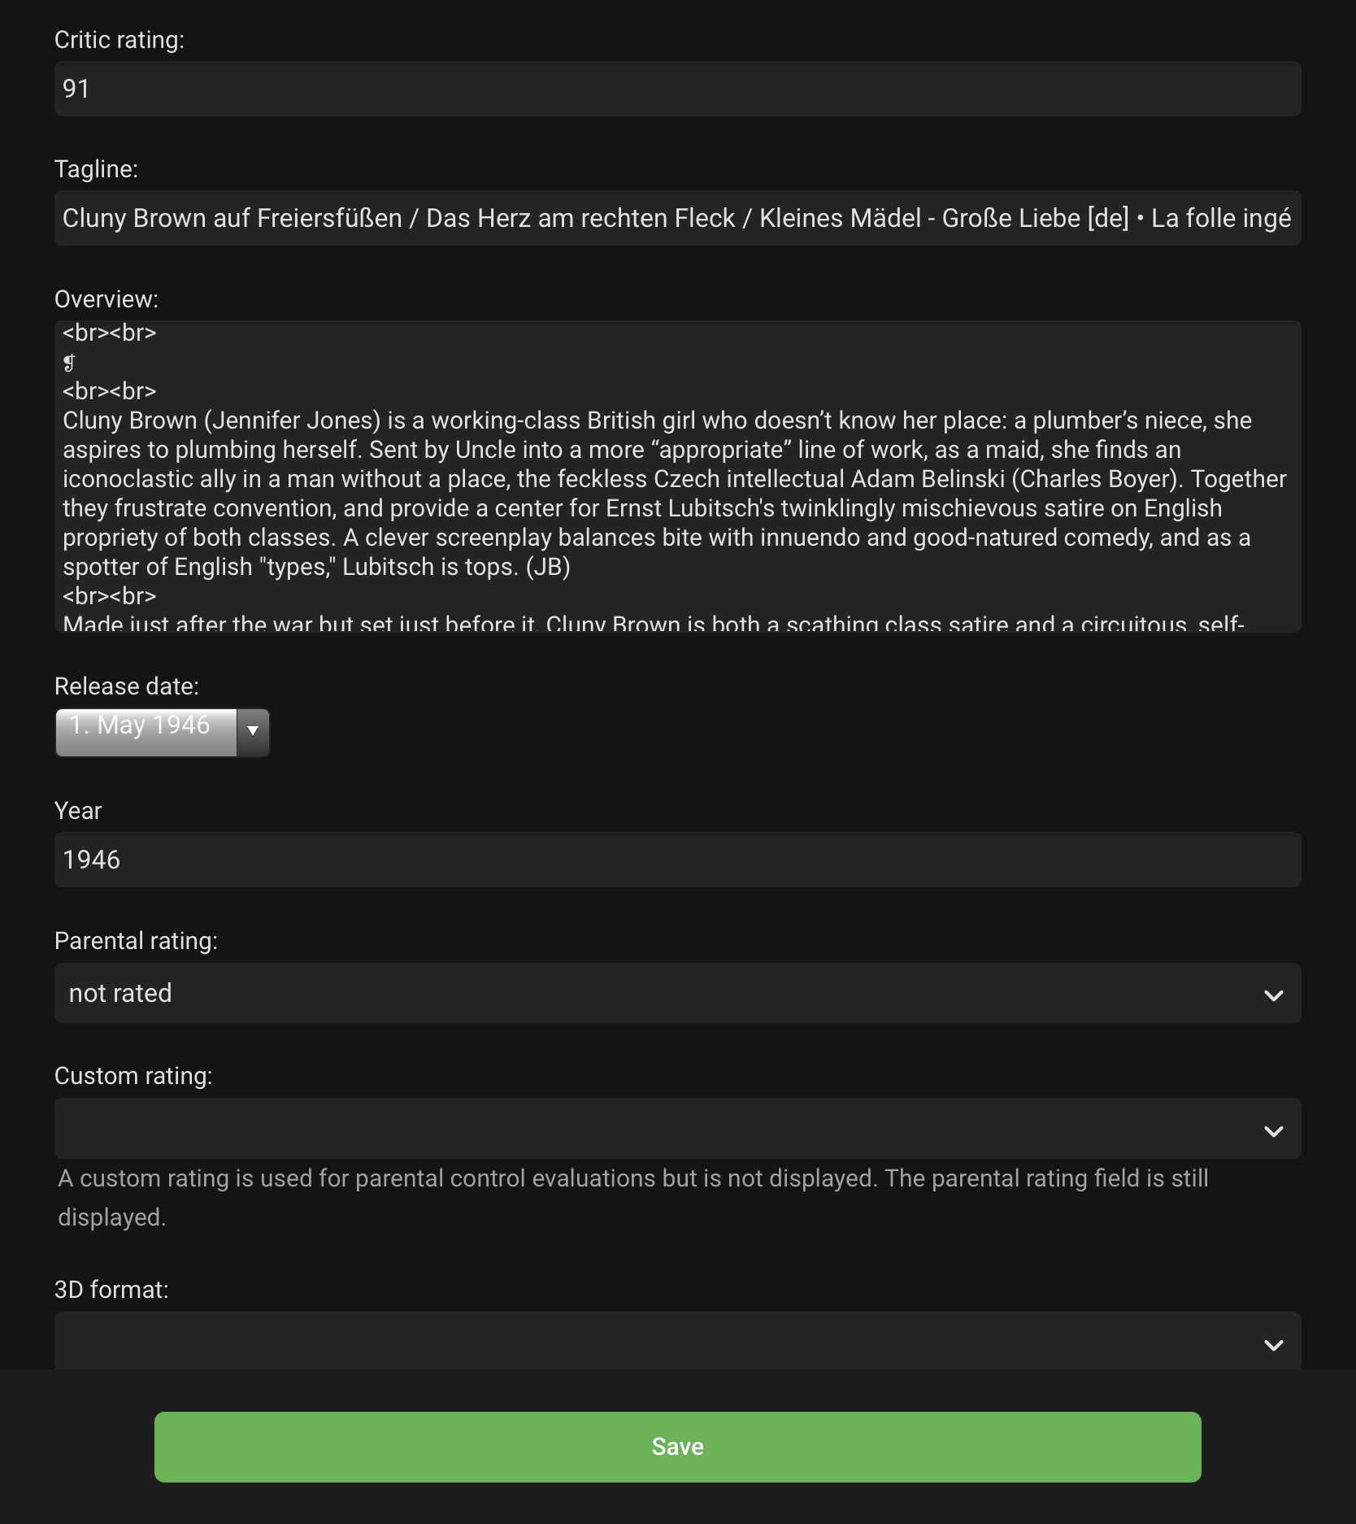The width and height of the screenshot is (1356, 1524).
Task: Click the chevron icon in Parental rating
Action: coord(1273,995)
